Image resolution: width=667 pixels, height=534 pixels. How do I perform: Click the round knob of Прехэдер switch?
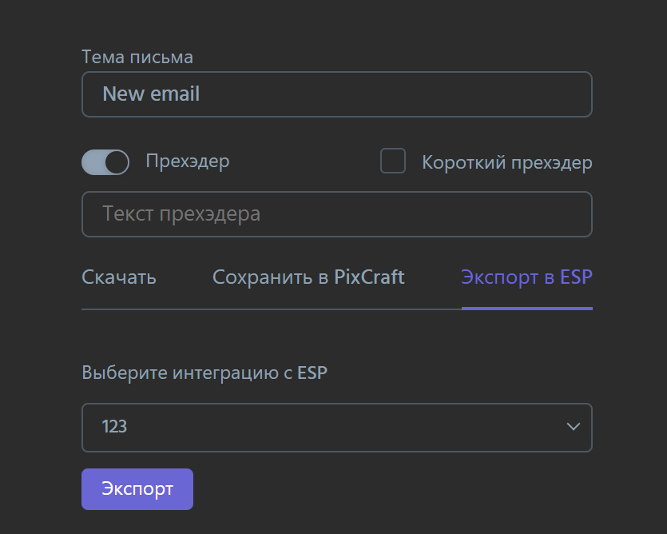117,162
